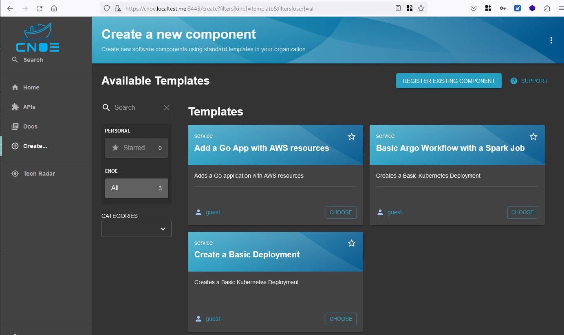564x335 pixels.
Task: Expand the Categories dropdown
Action: (x=137, y=229)
